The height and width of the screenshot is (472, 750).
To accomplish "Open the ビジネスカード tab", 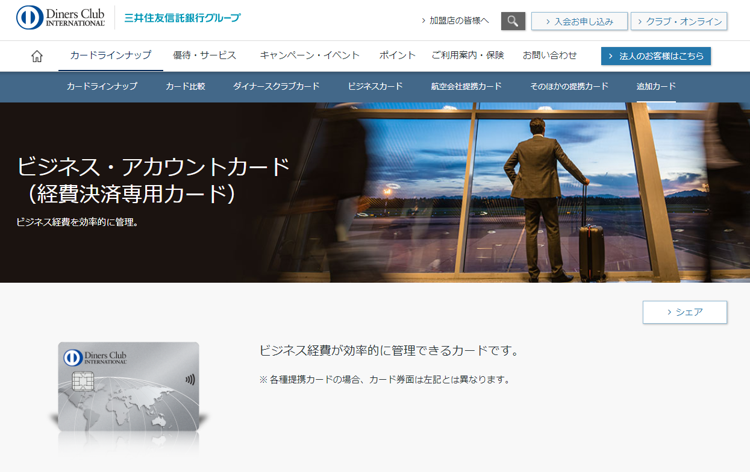I will [x=375, y=86].
